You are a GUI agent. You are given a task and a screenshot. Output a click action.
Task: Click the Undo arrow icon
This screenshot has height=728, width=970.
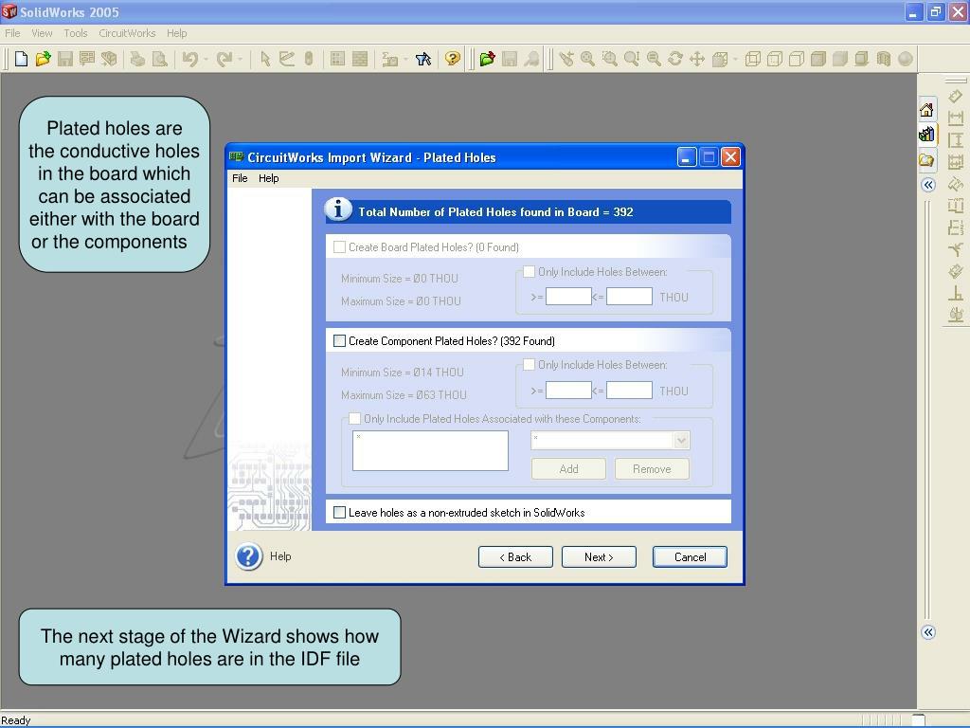(189, 59)
